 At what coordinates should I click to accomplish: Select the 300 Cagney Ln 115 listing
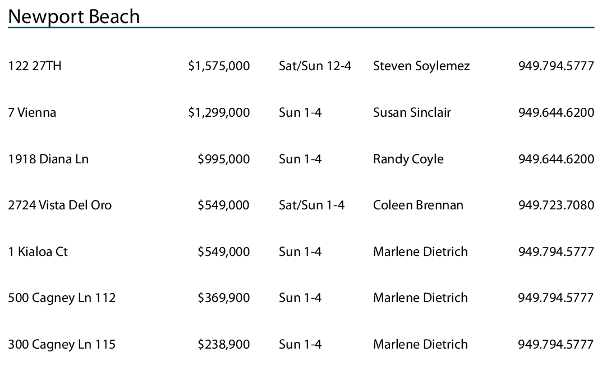click(x=62, y=345)
